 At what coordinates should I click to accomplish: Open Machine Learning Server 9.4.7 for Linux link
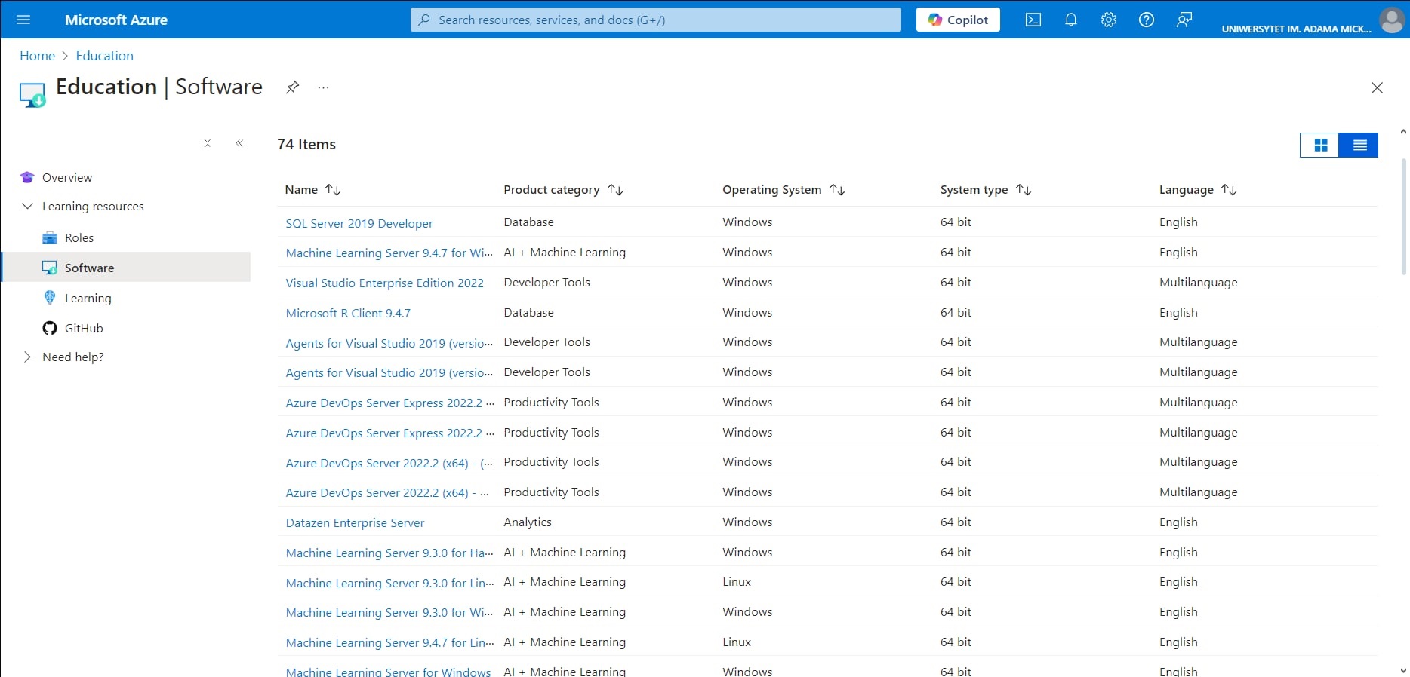coord(389,642)
